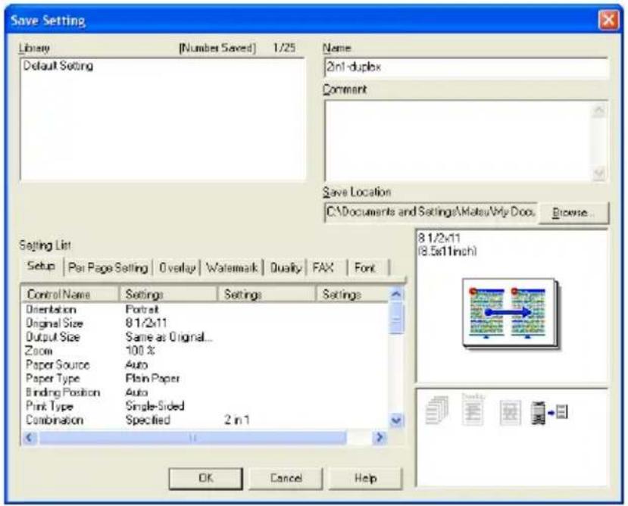The height and width of the screenshot is (506, 628).
Task: Select the Paper Type row
Action: tap(205, 378)
